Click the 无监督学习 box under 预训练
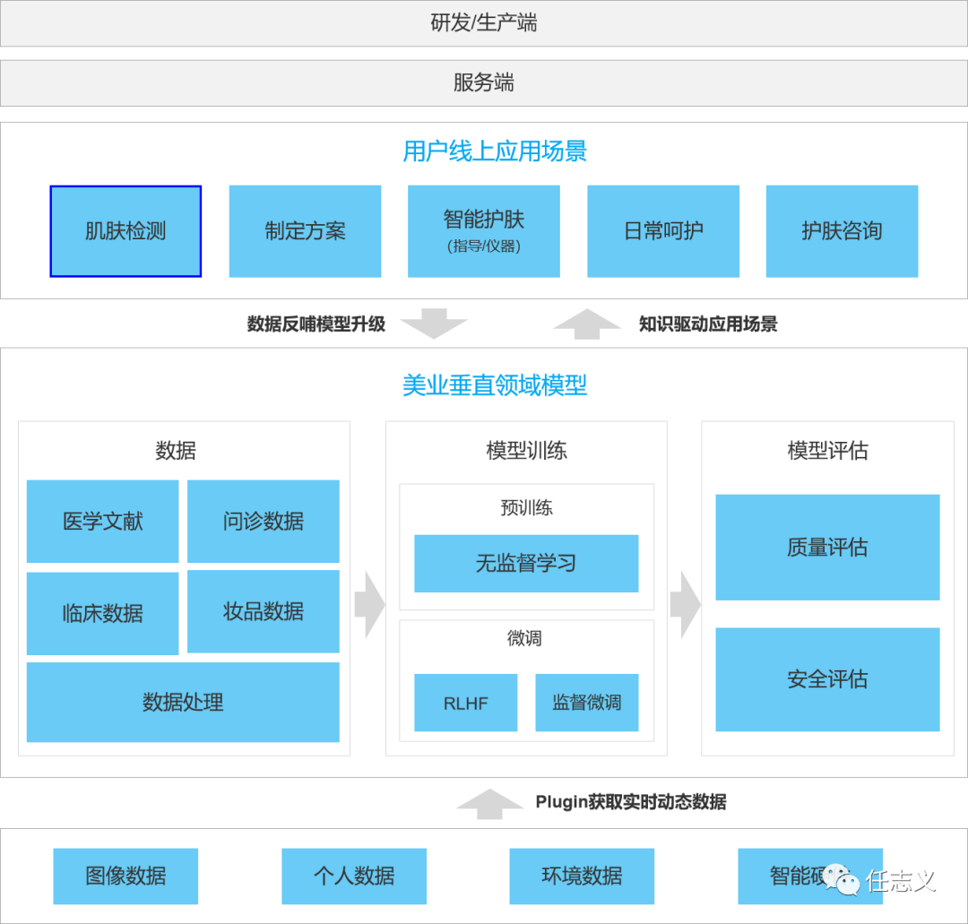The height and width of the screenshot is (924, 968). click(526, 564)
